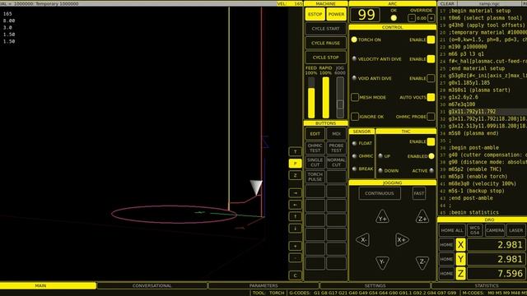527x296 pixels.
Task: Zoom in preview with plus button
Action: point(295,246)
